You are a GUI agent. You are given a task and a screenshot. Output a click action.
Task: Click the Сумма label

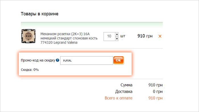click(127, 85)
